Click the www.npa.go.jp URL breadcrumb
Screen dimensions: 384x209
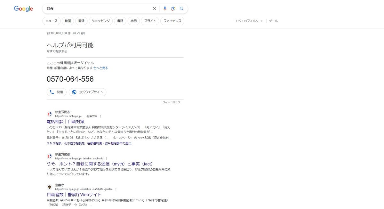tap(84, 189)
